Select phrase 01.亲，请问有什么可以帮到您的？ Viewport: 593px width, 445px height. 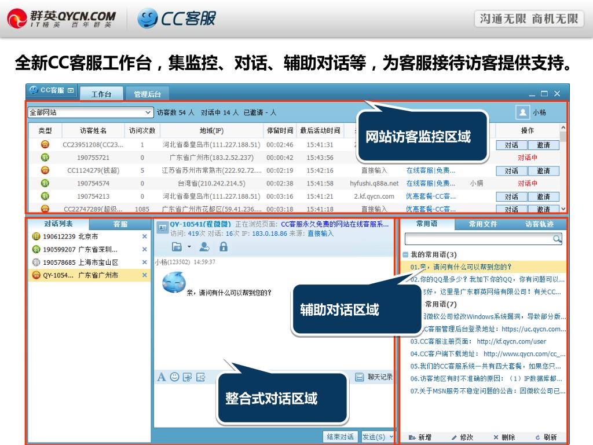point(483,267)
